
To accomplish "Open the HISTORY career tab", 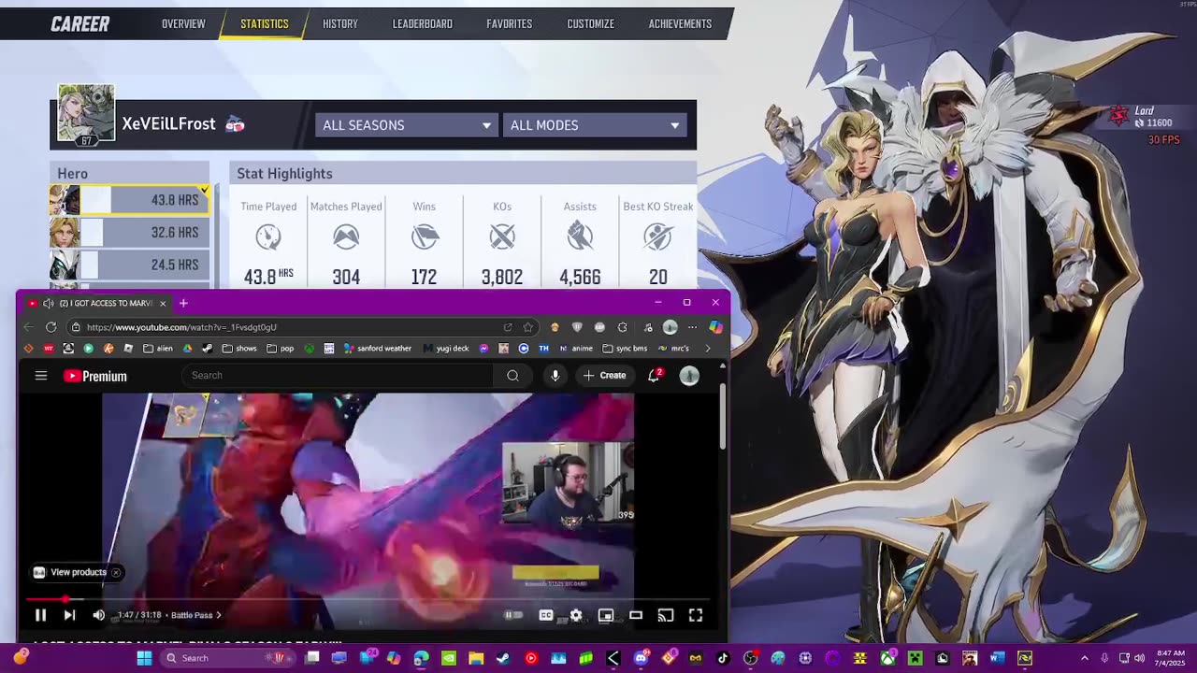I will click(x=340, y=23).
